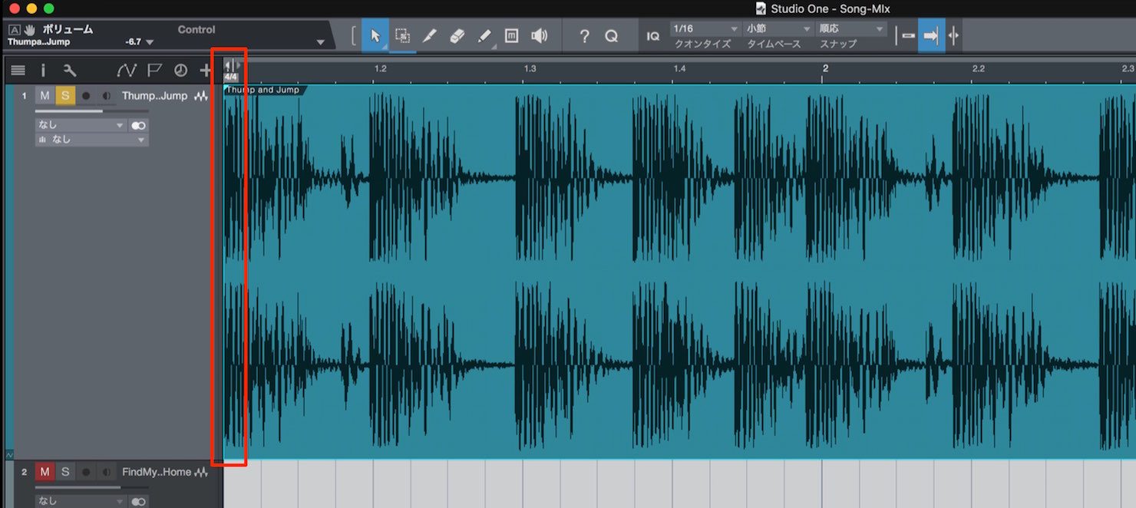The width and height of the screenshot is (1136, 508).
Task: Toggle the autoscroll arrow button
Action: pyautogui.click(x=931, y=35)
